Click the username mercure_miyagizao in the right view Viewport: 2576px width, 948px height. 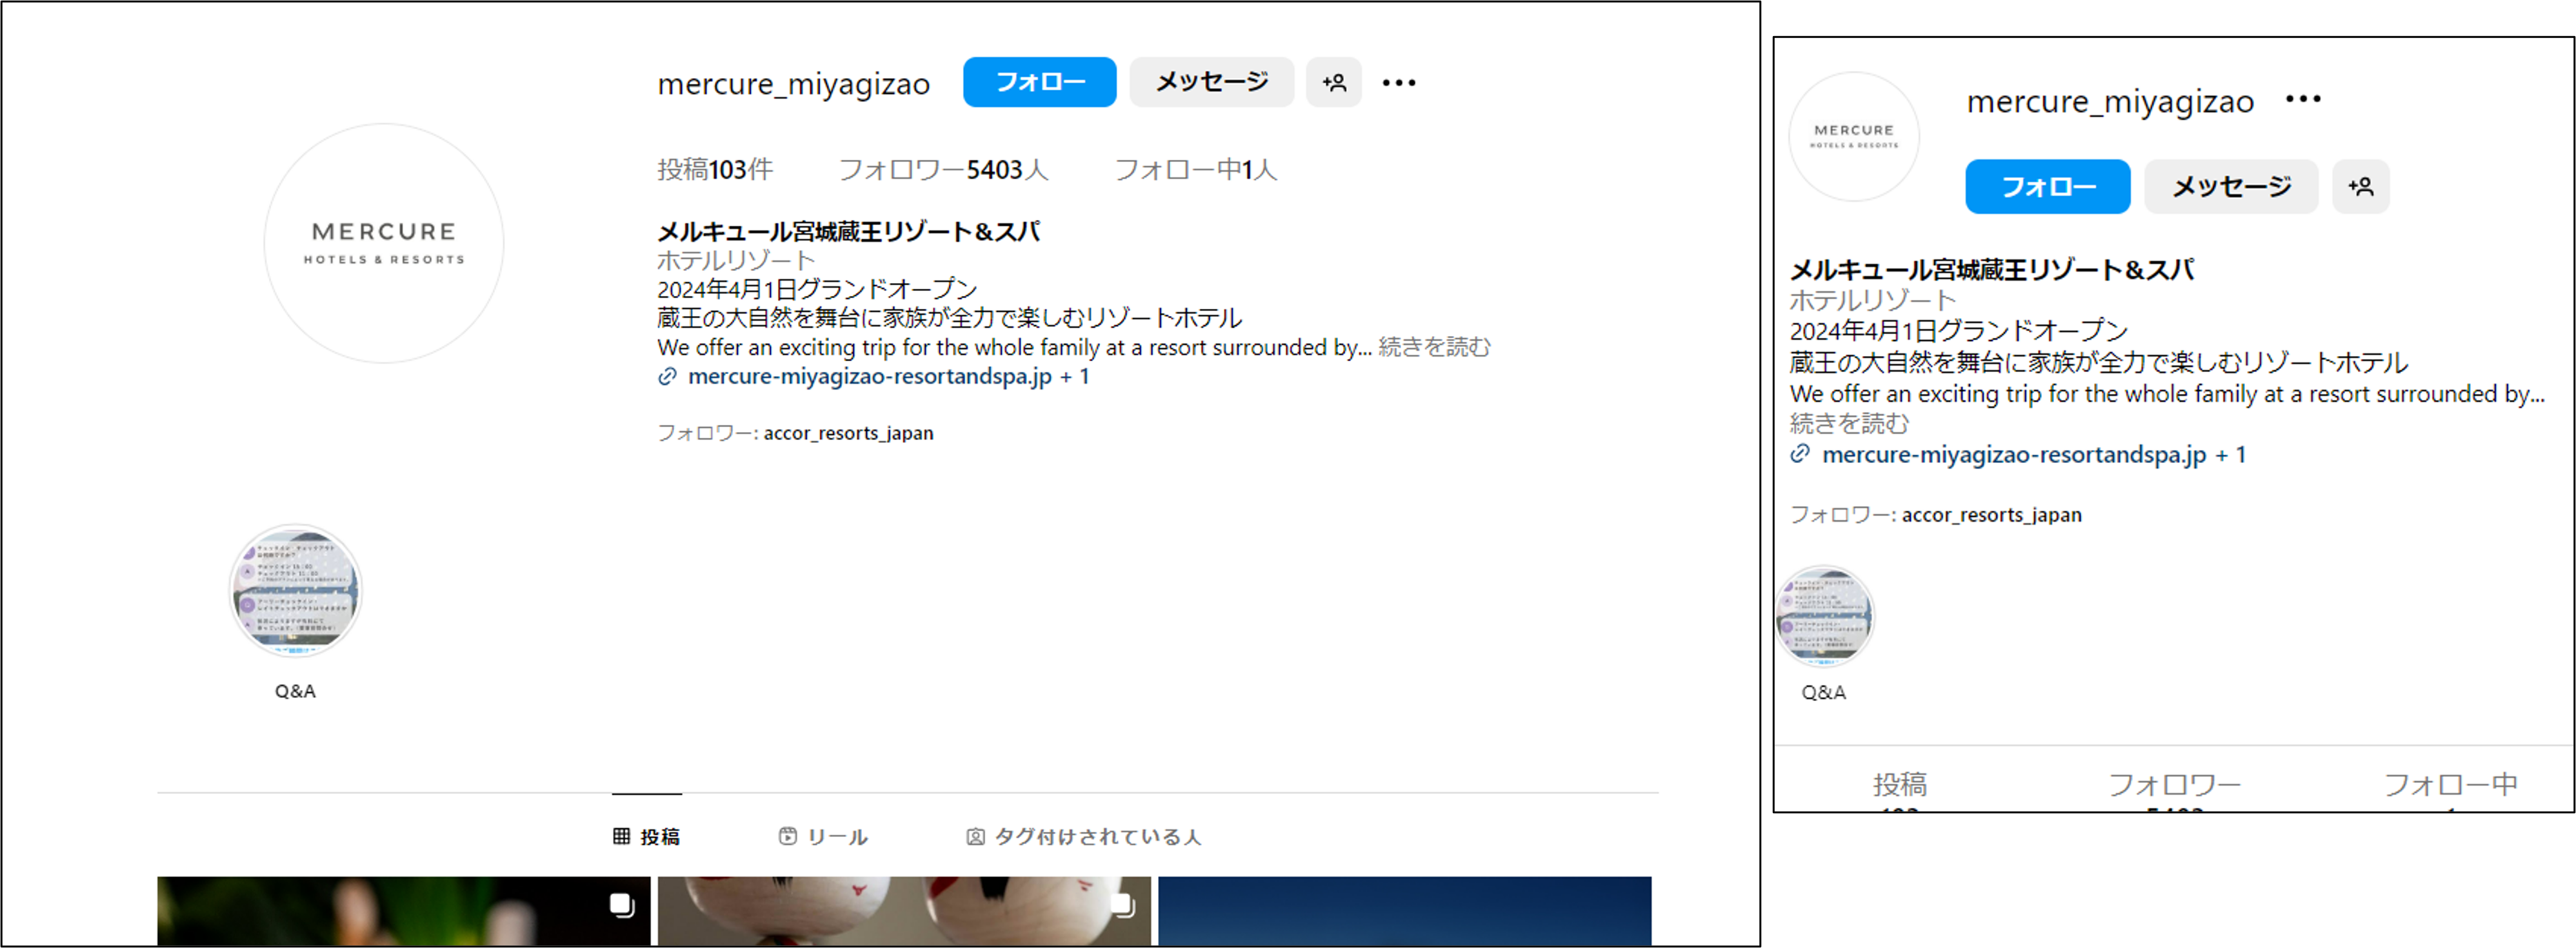coord(2110,101)
